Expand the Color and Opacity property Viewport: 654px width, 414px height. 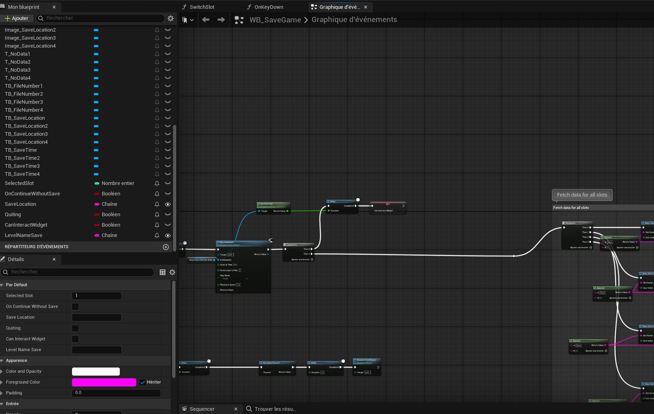coord(2,372)
